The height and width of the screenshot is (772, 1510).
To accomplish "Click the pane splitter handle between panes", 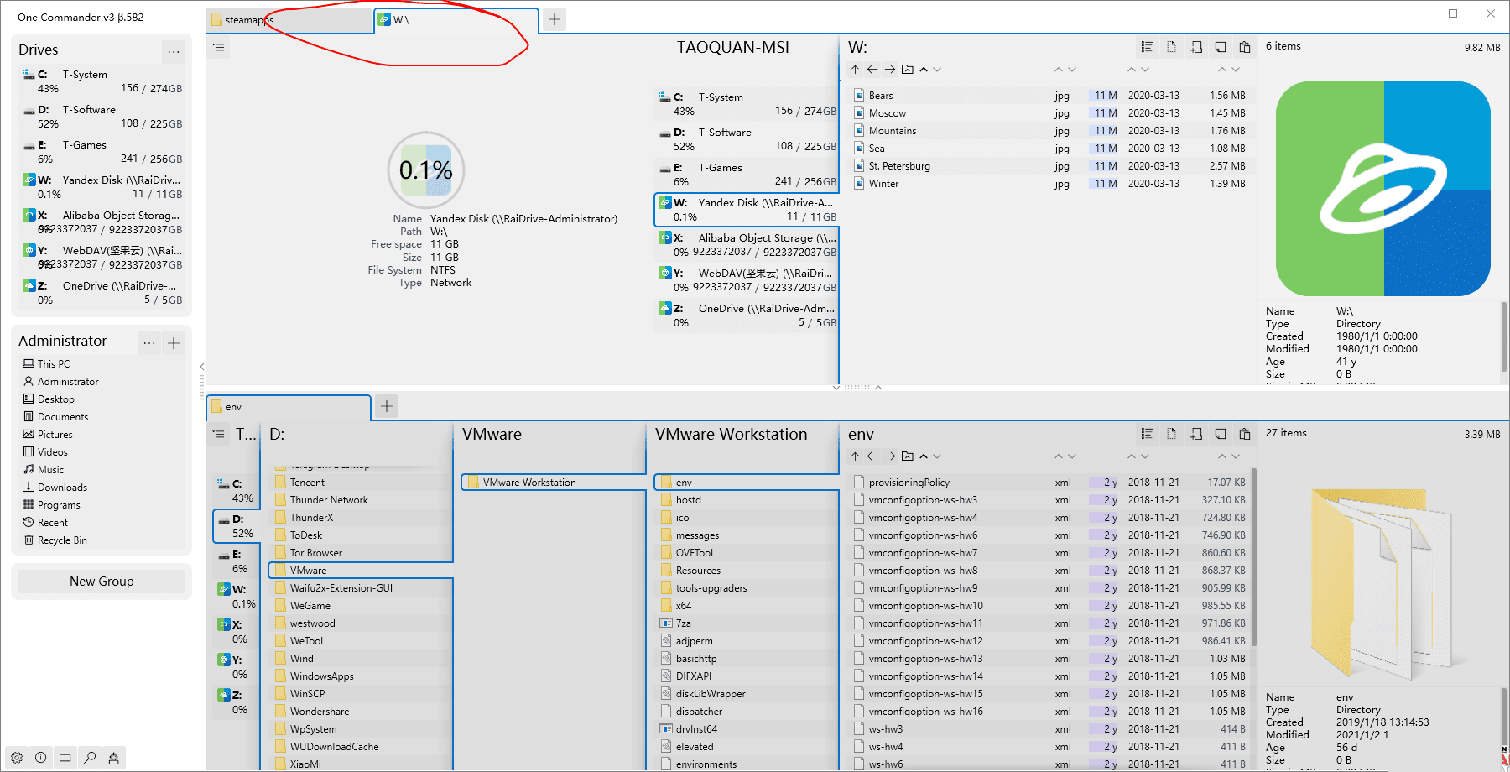I will pyautogui.click(x=857, y=388).
